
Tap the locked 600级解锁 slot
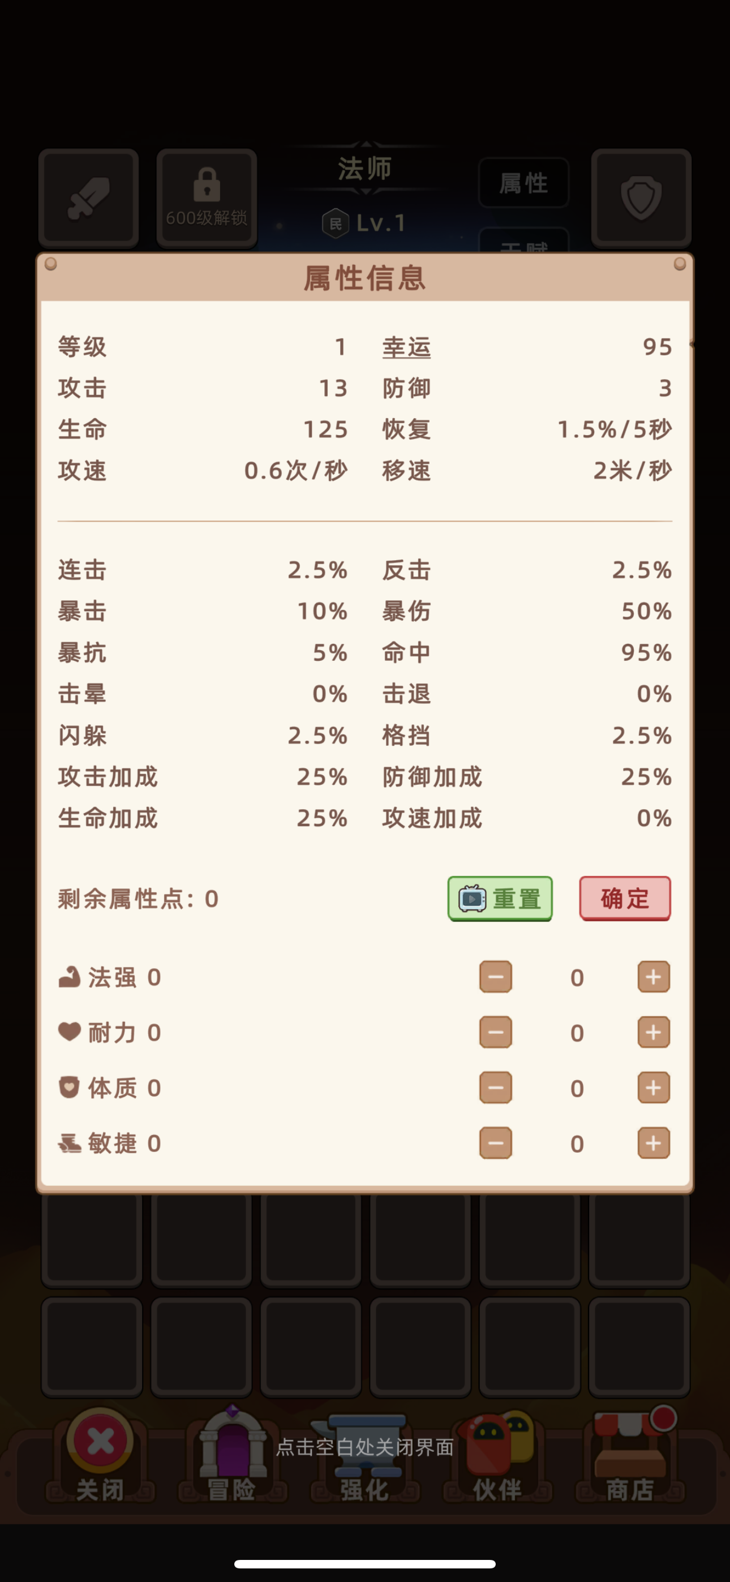coord(207,198)
